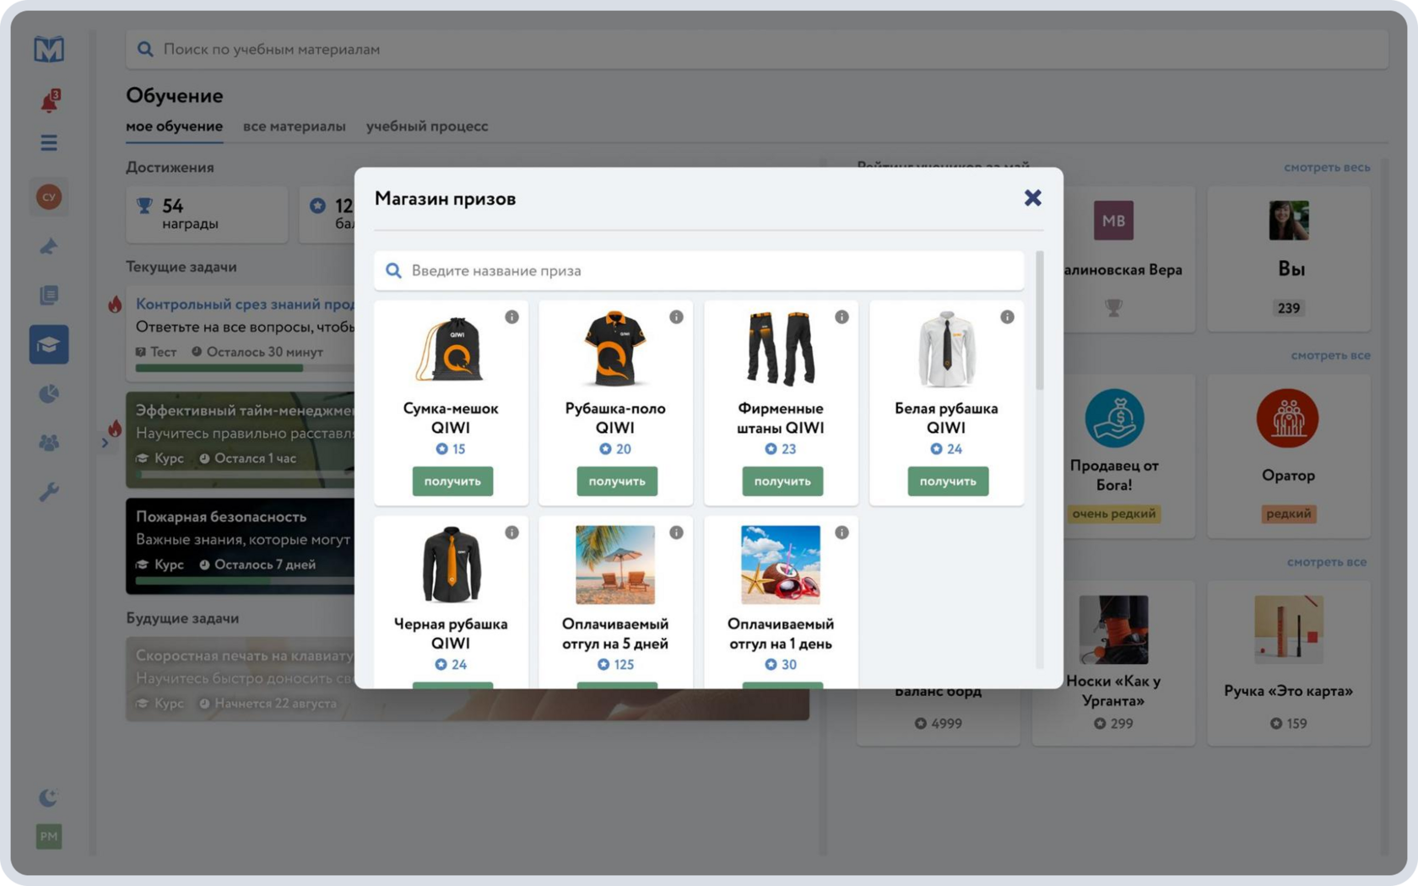This screenshot has width=1418, height=886.
Task: Open the Оратор badge
Action: (x=1289, y=456)
